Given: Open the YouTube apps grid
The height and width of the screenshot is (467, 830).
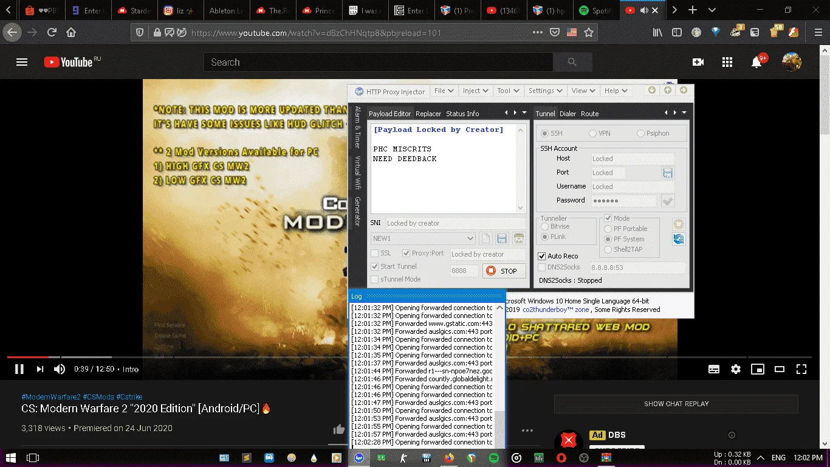Looking at the screenshot, I should 727,62.
